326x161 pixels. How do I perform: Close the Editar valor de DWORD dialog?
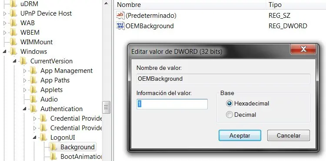tap(303, 49)
